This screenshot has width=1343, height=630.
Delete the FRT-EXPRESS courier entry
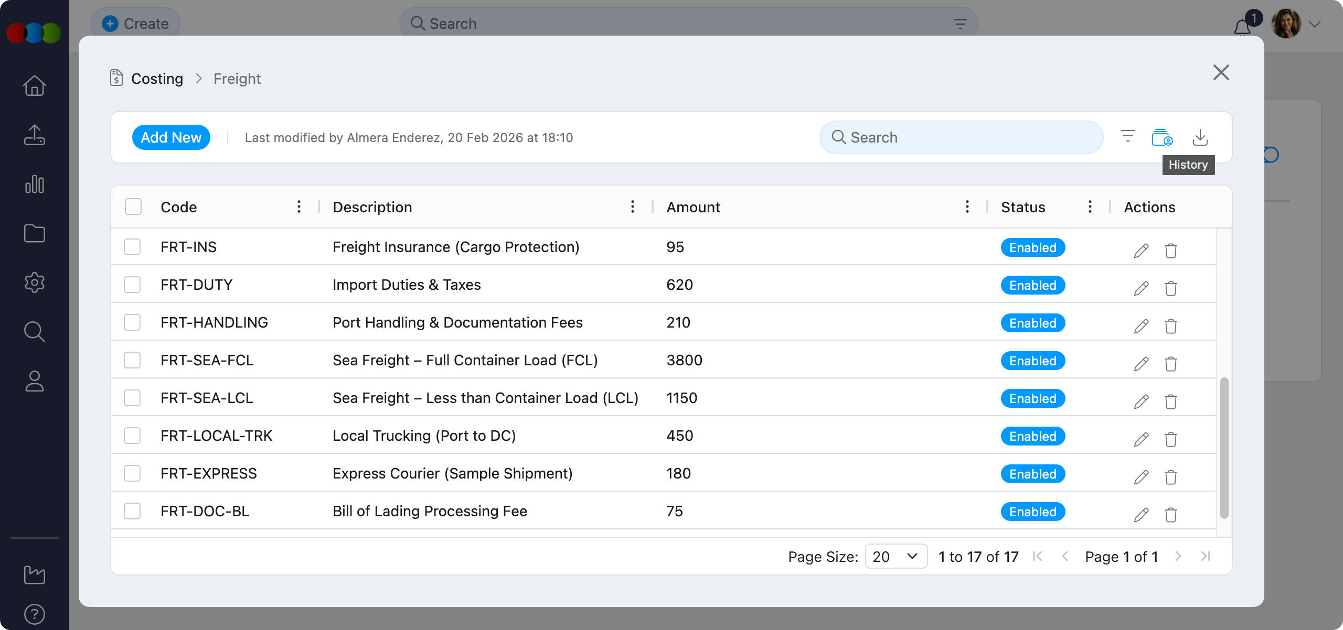pos(1170,477)
